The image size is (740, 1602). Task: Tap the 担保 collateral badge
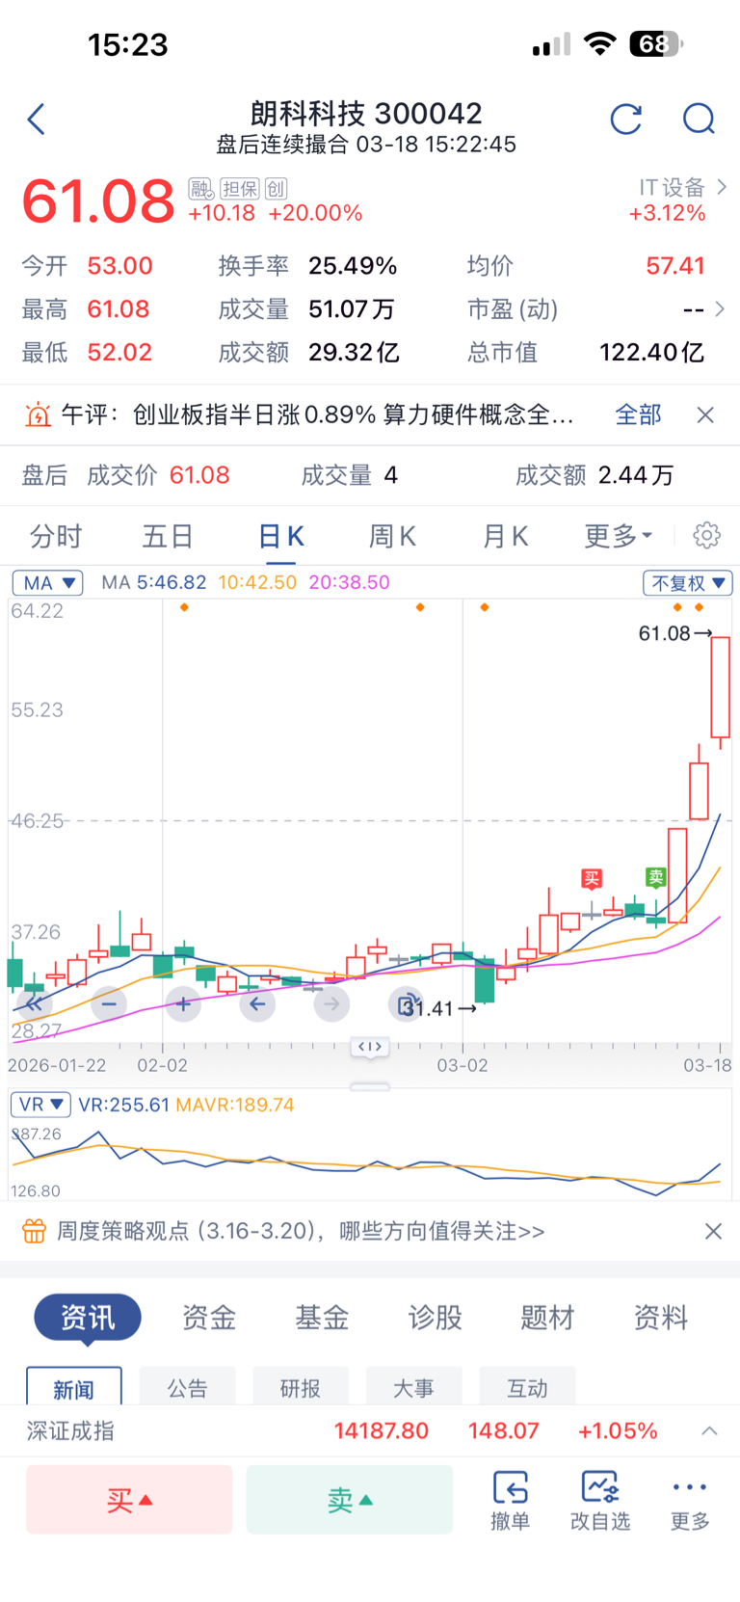point(240,188)
